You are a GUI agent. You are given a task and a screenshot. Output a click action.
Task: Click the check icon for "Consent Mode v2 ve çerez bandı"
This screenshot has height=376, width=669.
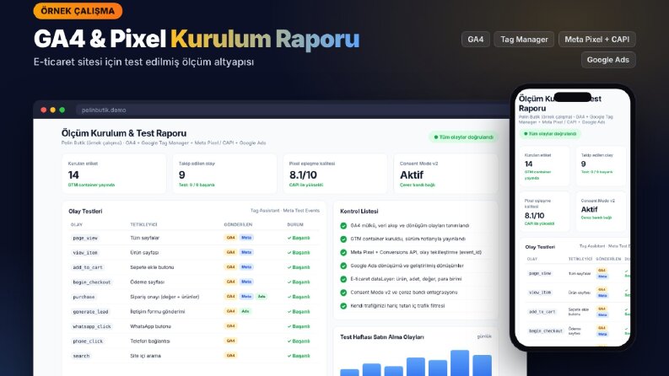(343, 293)
